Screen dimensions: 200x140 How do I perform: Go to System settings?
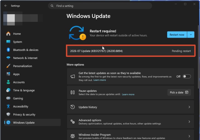32,42
